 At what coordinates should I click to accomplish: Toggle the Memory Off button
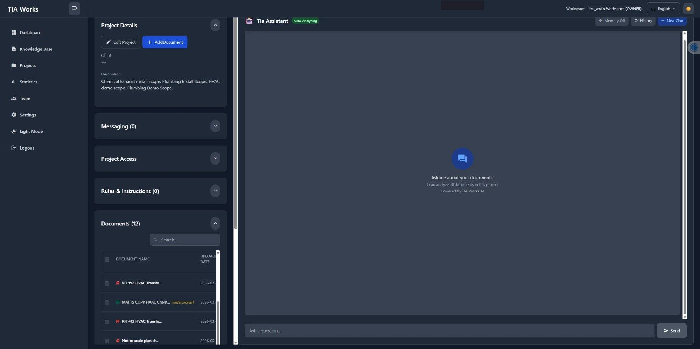click(x=612, y=21)
